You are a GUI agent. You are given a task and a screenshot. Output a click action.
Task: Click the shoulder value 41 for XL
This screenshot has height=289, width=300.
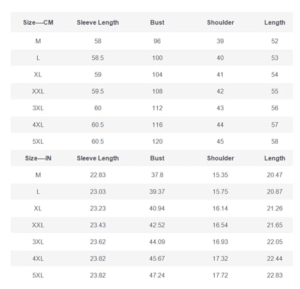coord(220,75)
